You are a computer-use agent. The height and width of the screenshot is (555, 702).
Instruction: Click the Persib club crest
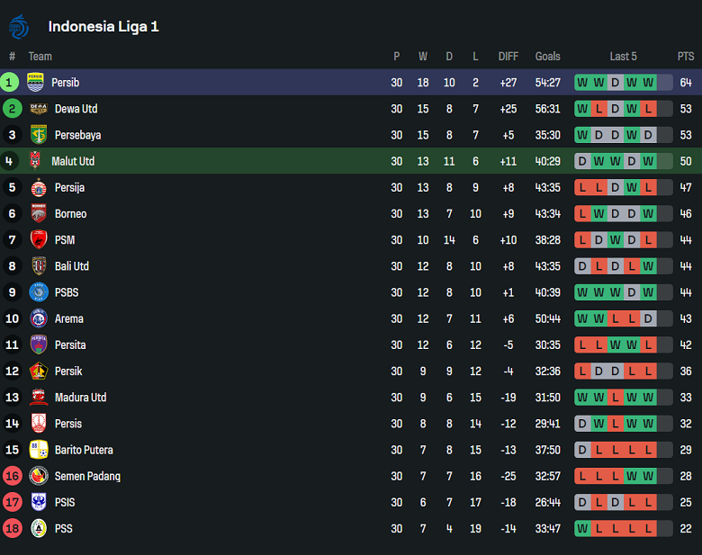click(36, 83)
